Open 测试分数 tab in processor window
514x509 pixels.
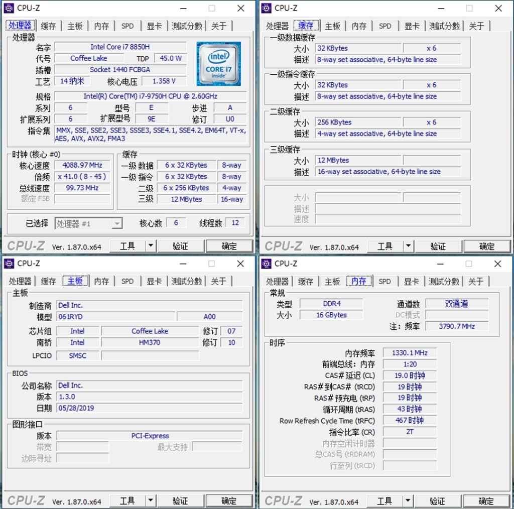(187, 26)
